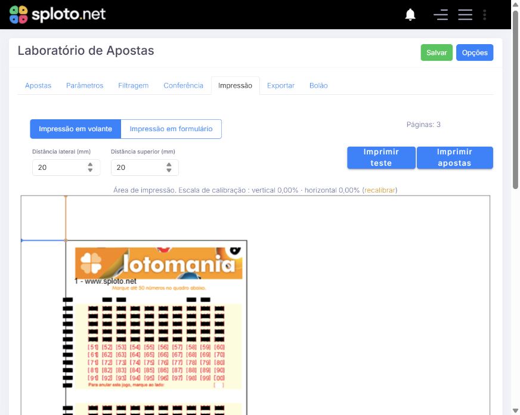Select Impressão em volante mode

[x=75, y=129]
